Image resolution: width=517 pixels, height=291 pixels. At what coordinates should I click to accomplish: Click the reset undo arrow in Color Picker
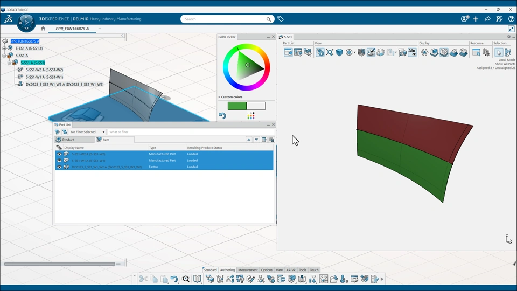[x=222, y=115]
